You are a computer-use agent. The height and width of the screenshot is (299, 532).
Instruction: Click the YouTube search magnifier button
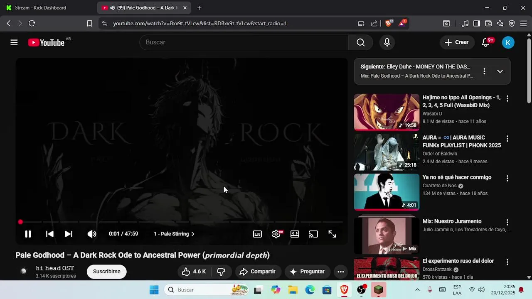point(361,42)
